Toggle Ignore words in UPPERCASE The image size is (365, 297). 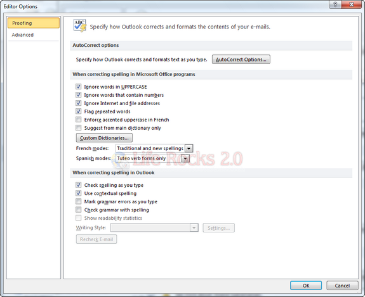79,87
